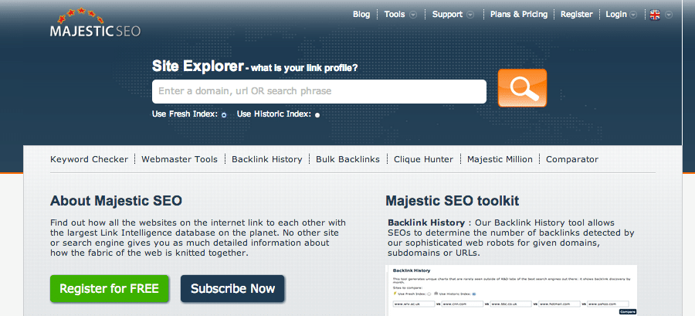Click the Subscribe Now button
695x316 pixels.
(232, 289)
